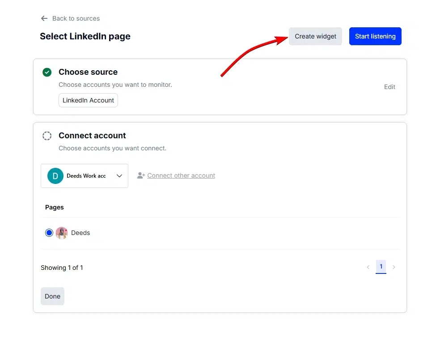
Task: Select page 1 in the pagination control
Action: point(381,266)
